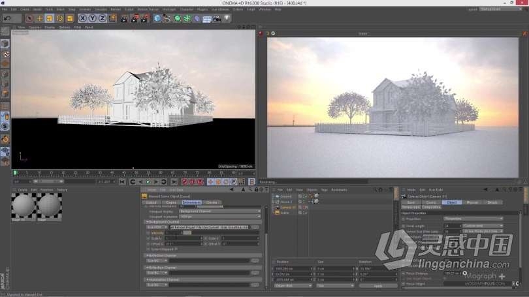
Task: Click the Apply button in coordinates panel
Action: click(x=378, y=286)
